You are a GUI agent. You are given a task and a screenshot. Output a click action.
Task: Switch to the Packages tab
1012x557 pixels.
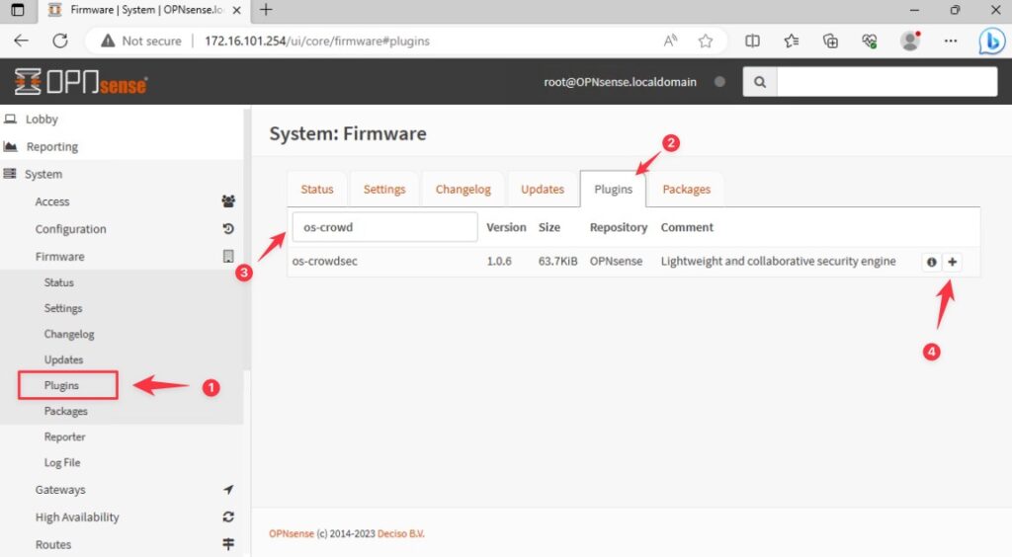(x=686, y=189)
